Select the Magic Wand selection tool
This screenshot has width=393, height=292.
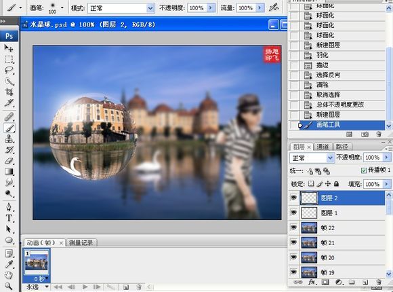click(x=9, y=81)
